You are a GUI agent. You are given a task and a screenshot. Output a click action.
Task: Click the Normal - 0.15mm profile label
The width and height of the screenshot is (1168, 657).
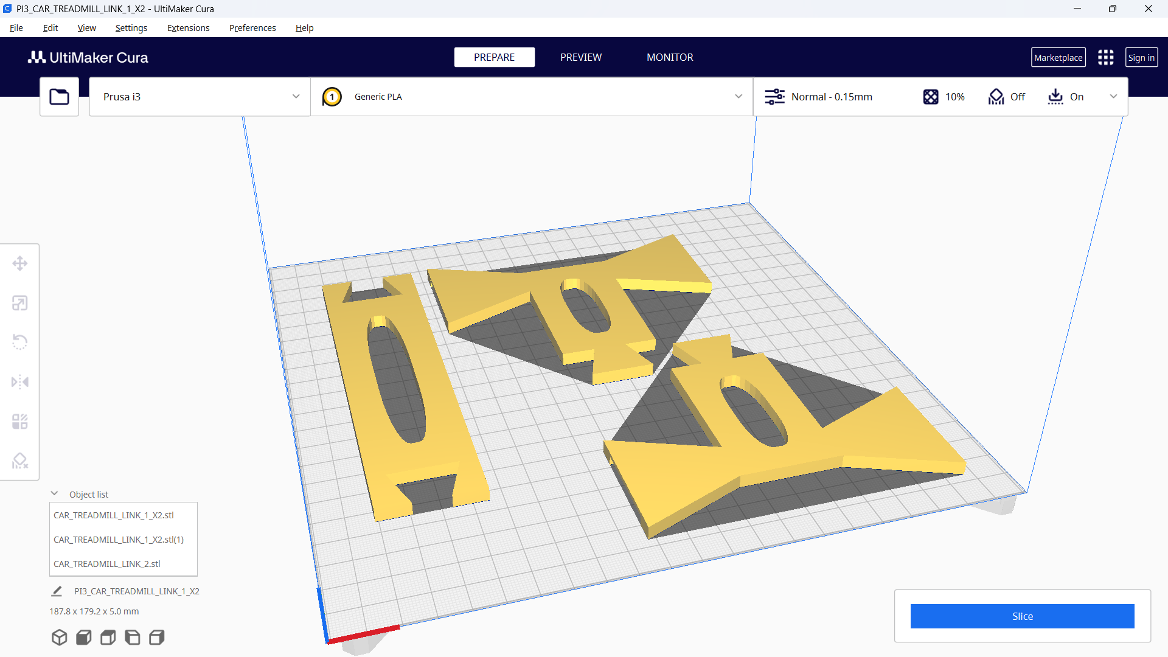[832, 97]
